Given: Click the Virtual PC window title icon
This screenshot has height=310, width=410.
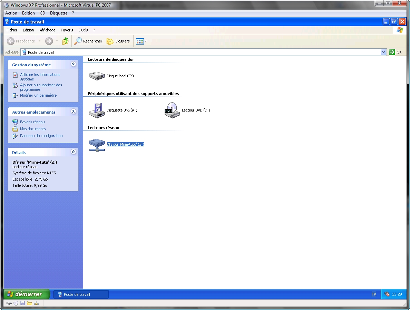Looking at the screenshot, I should [x=6, y=5].
